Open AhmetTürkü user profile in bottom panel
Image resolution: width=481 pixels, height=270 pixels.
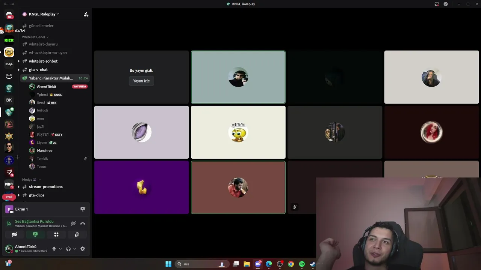[x=27, y=249]
